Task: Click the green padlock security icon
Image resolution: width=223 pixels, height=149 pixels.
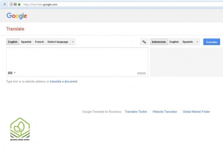Action: tap(19, 4)
